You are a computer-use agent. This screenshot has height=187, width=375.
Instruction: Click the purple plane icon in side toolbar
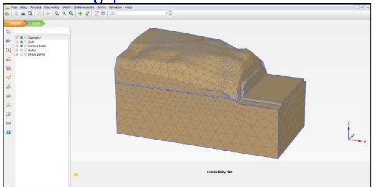tap(9, 41)
